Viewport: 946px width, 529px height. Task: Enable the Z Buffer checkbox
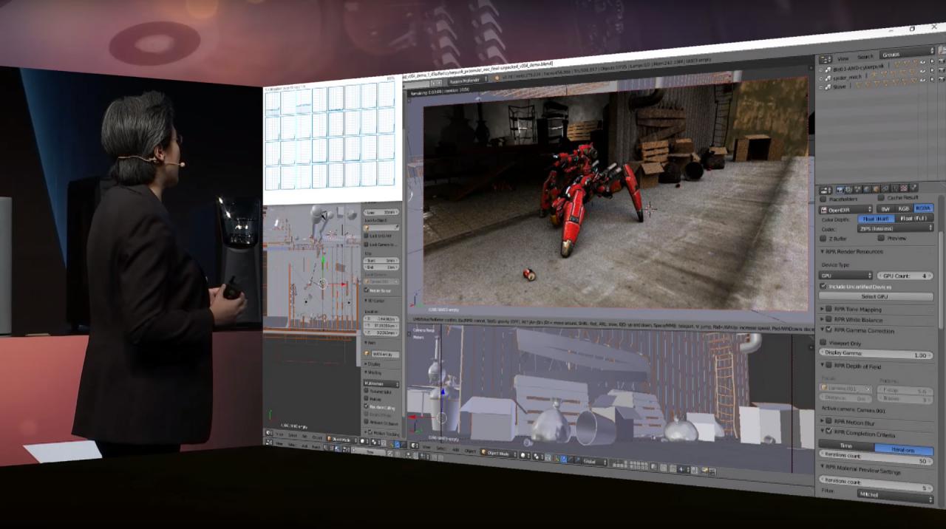pos(823,239)
